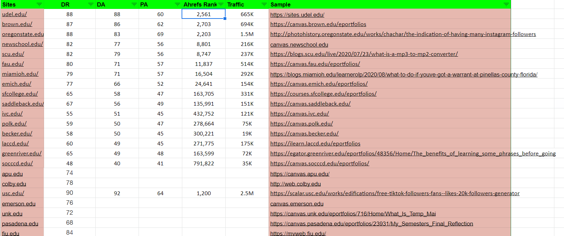Open the emerson.edu site link
Screen dimensions: 564x236
(19, 204)
